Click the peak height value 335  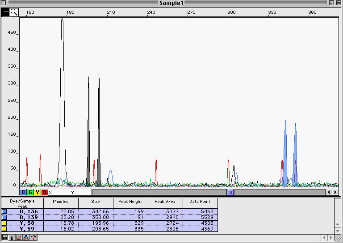click(x=139, y=229)
